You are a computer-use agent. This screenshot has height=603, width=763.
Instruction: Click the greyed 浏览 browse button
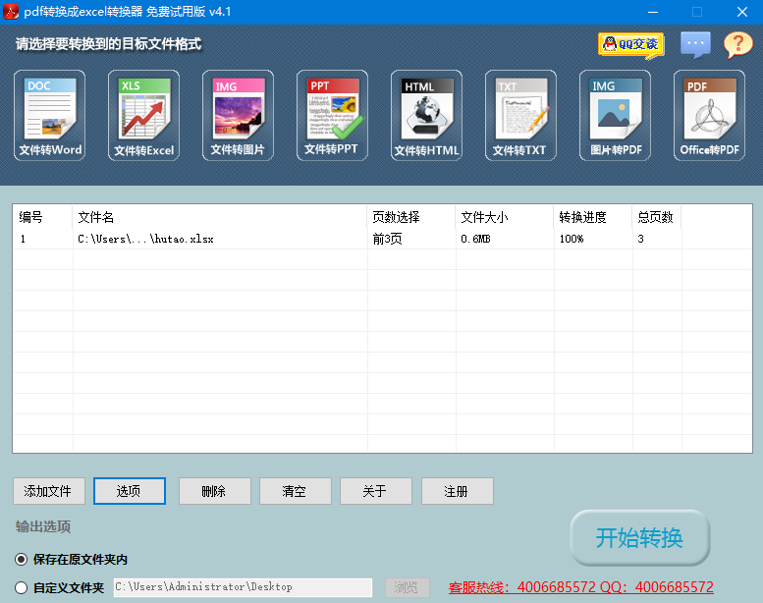click(x=408, y=587)
